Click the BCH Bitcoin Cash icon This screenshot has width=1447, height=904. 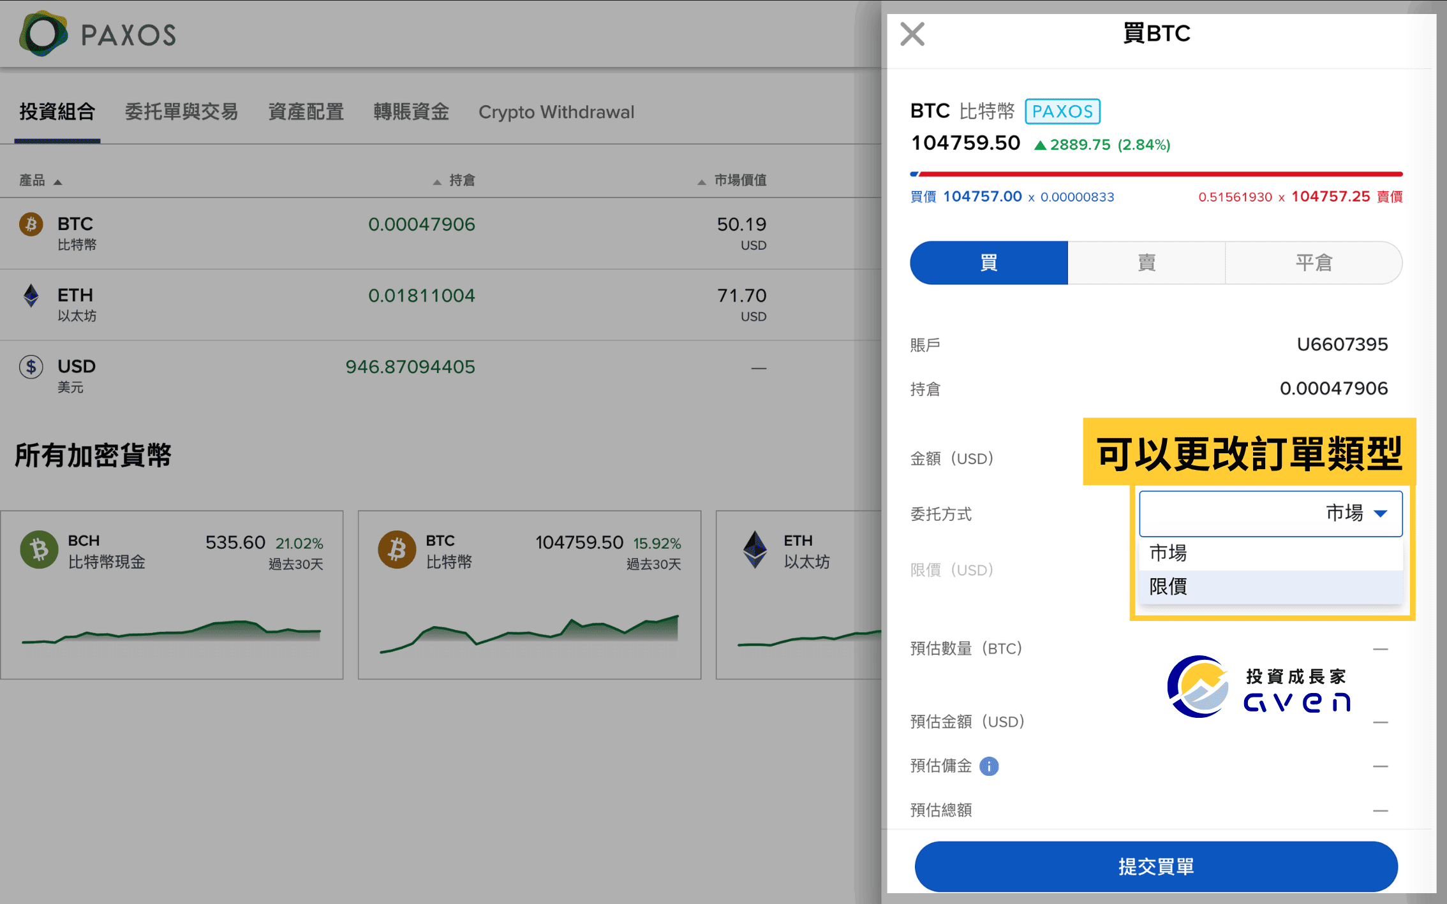pos(38,549)
